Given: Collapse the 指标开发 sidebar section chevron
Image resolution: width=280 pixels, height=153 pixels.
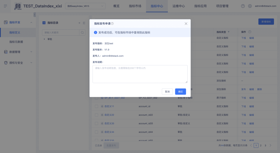Looking at the screenshot, I should (x=31, y=23).
